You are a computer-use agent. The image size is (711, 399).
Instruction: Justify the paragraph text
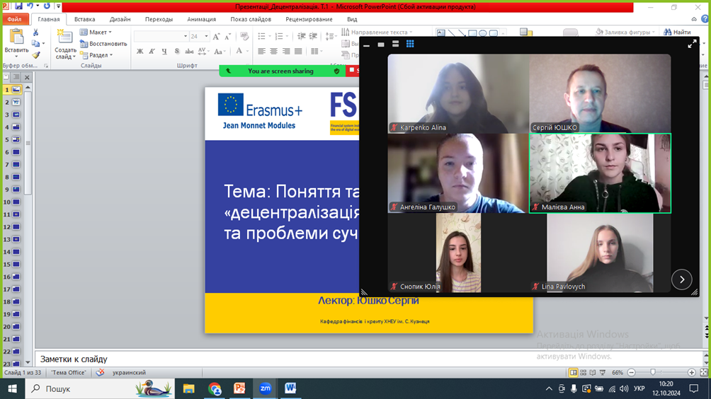(298, 51)
